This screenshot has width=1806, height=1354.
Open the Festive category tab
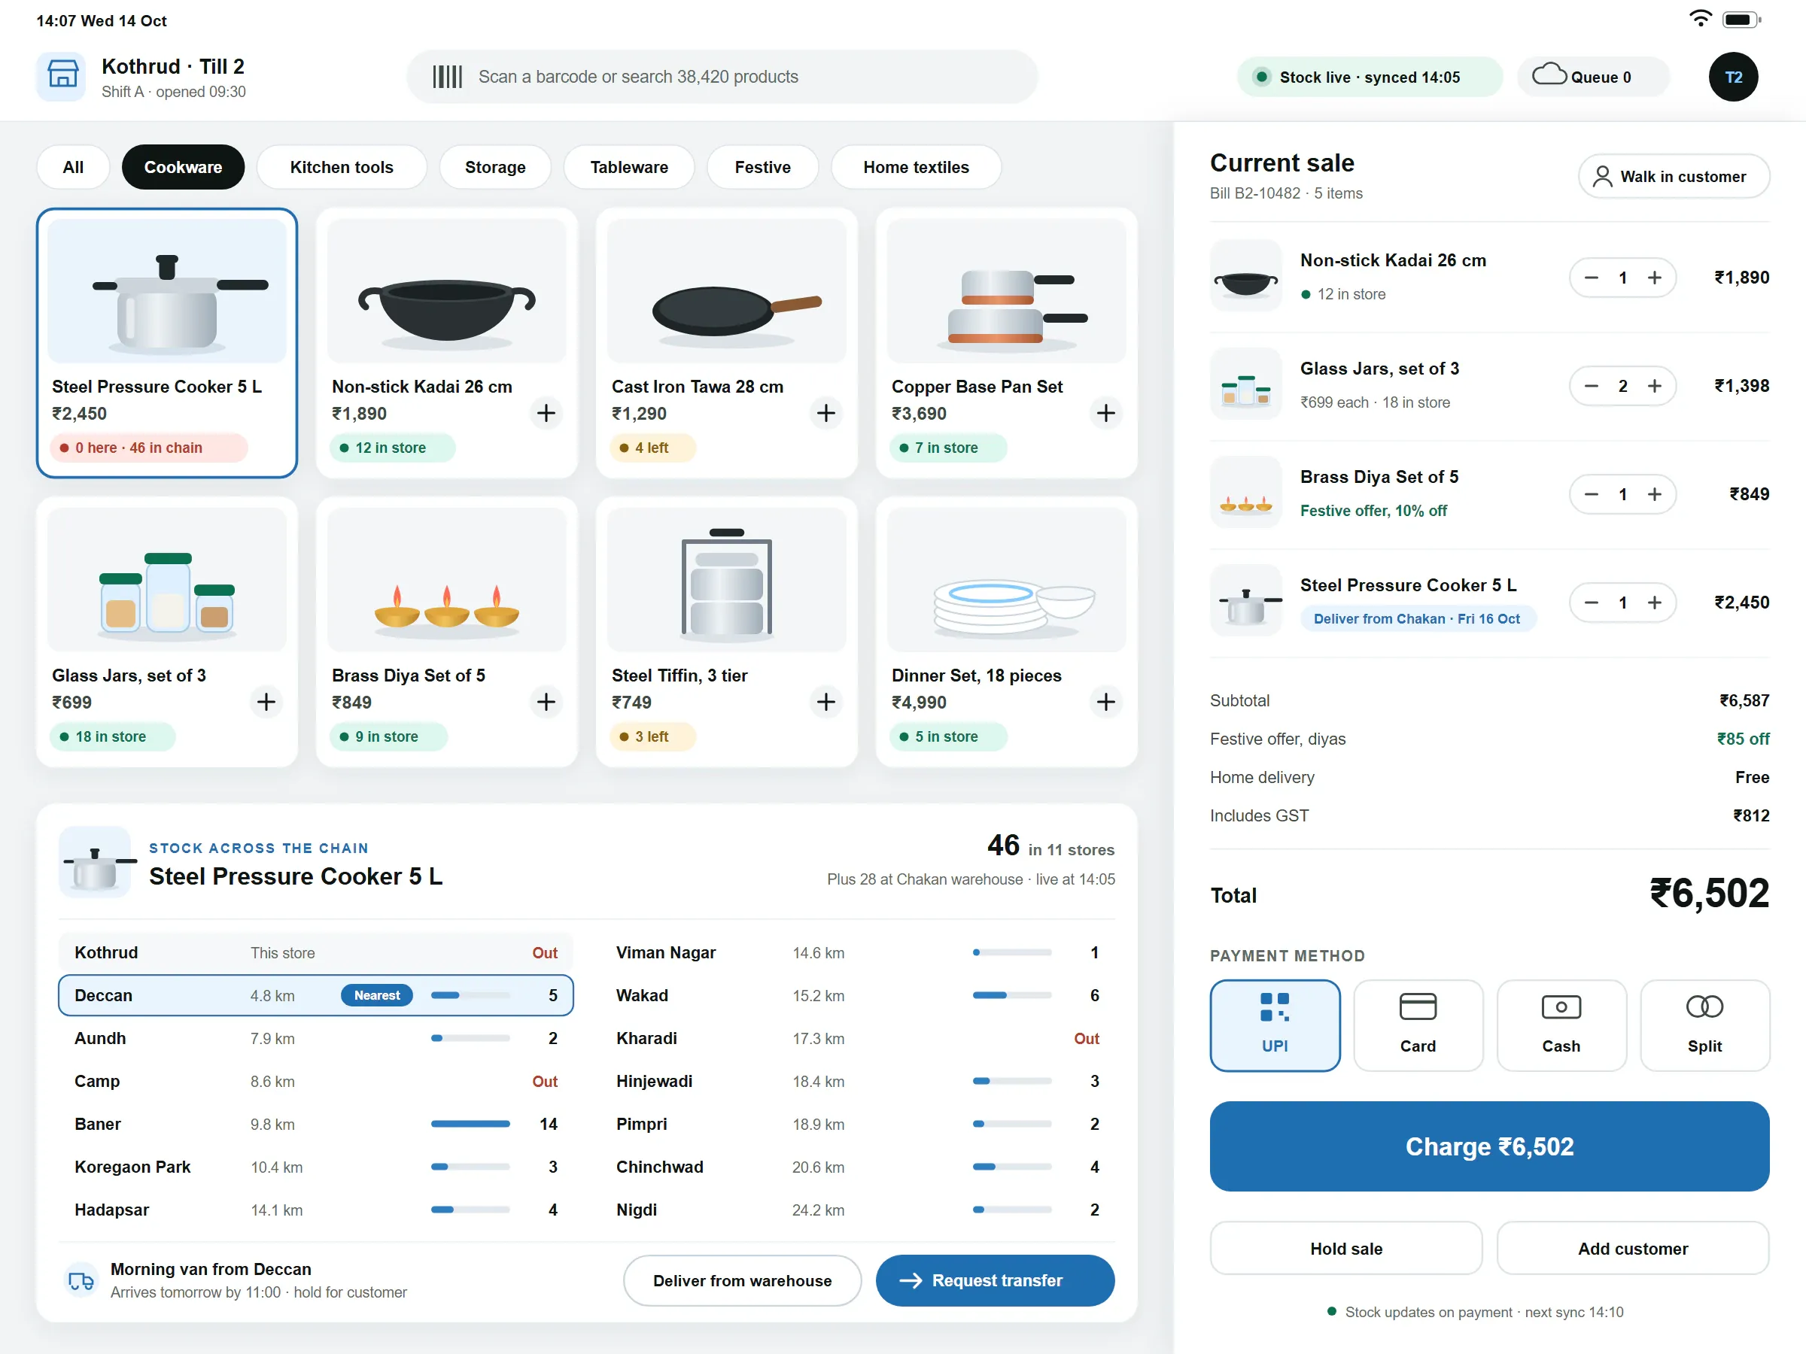tap(762, 167)
